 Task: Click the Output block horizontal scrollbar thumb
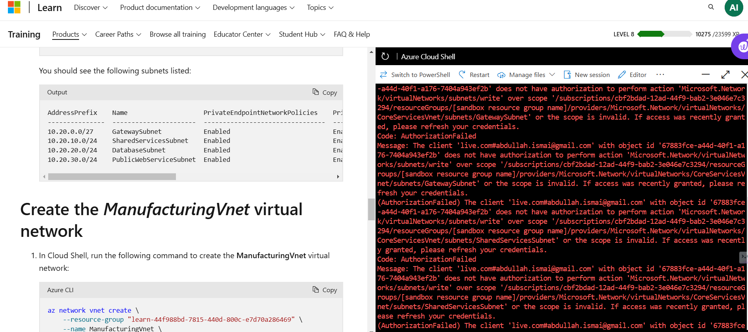coord(112,176)
